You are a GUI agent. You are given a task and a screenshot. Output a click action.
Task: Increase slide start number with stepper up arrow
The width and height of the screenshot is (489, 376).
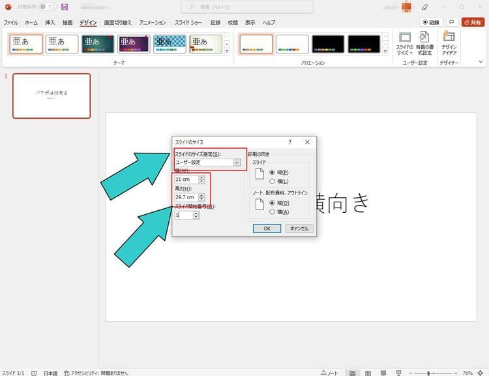[x=196, y=213]
